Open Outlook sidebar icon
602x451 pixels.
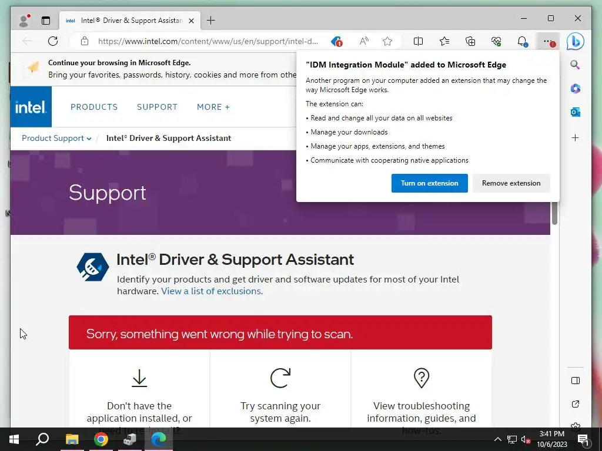tap(575, 112)
